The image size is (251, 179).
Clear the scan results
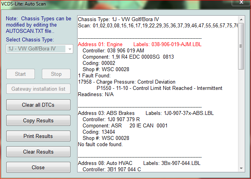click(38, 152)
